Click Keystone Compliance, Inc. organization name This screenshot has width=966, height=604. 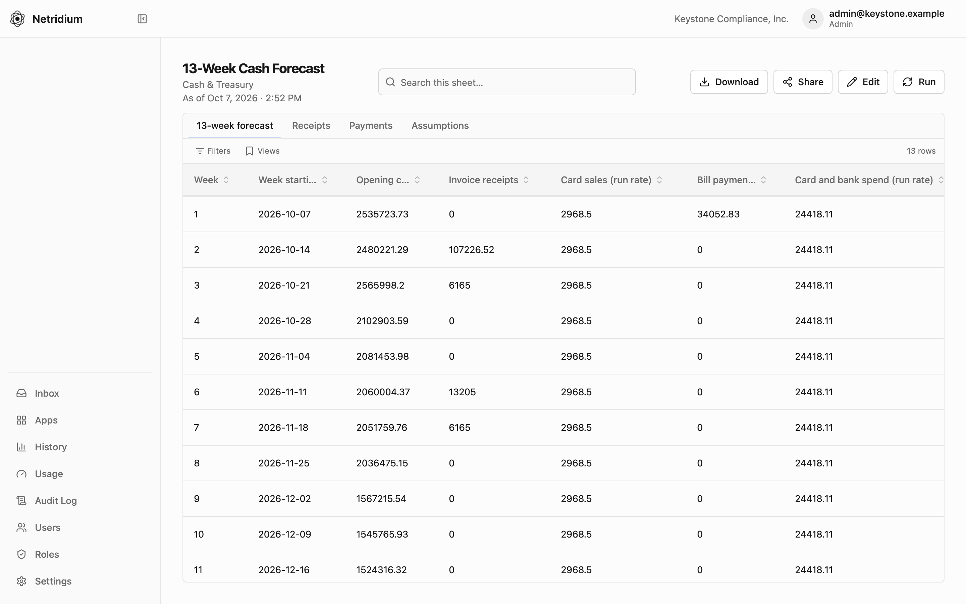(x=731, y=19)
